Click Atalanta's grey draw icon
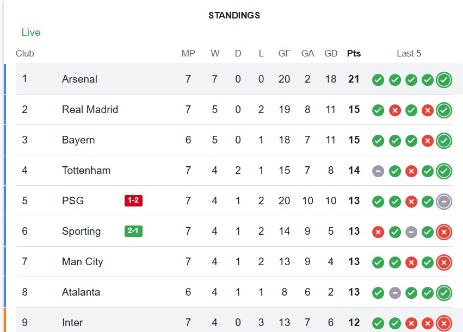 coord(395,293)
